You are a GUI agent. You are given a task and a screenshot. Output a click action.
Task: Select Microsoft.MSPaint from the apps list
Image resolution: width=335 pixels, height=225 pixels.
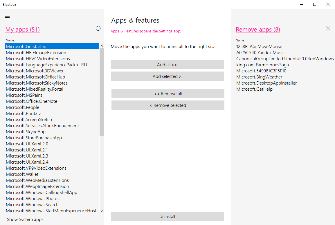click(24, 95)
